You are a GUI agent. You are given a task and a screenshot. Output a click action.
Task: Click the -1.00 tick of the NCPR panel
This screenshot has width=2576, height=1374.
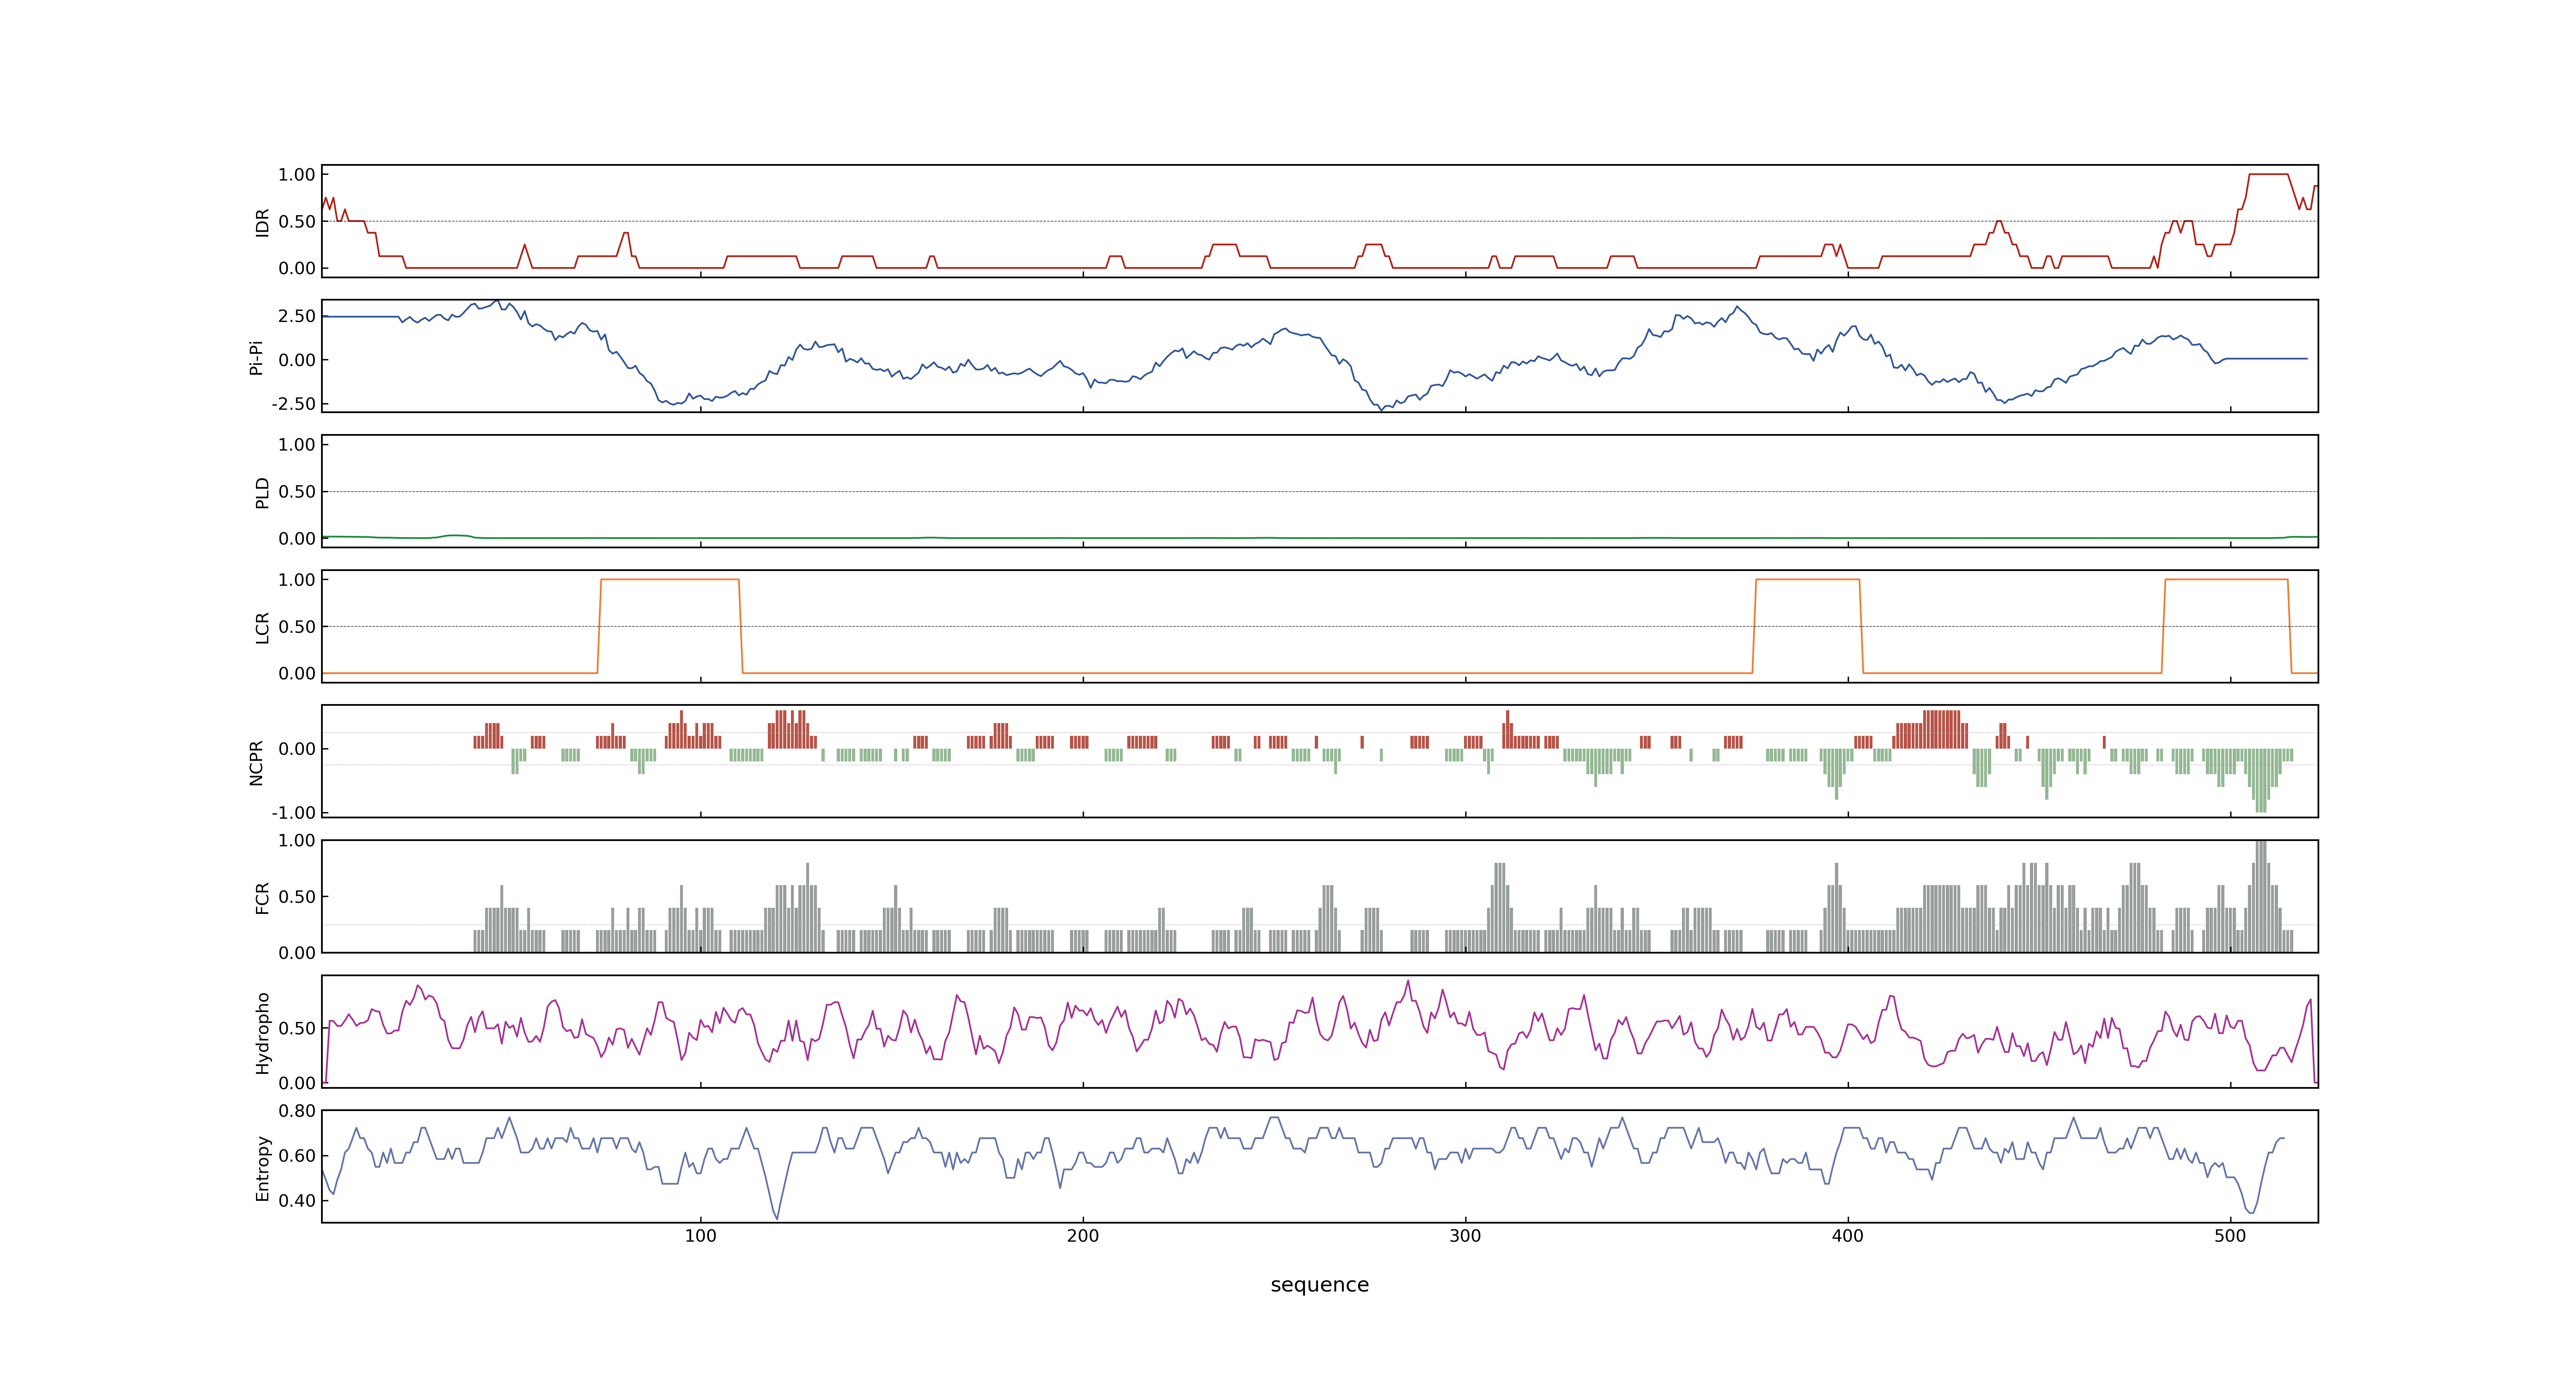[x=293, y=813]
